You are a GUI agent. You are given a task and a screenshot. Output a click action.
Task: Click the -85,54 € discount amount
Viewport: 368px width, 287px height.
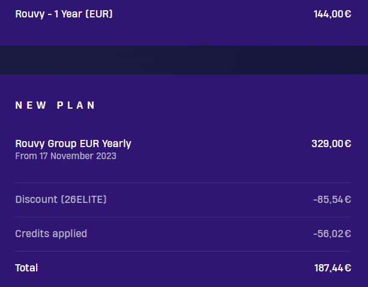(x=332, y=200)
